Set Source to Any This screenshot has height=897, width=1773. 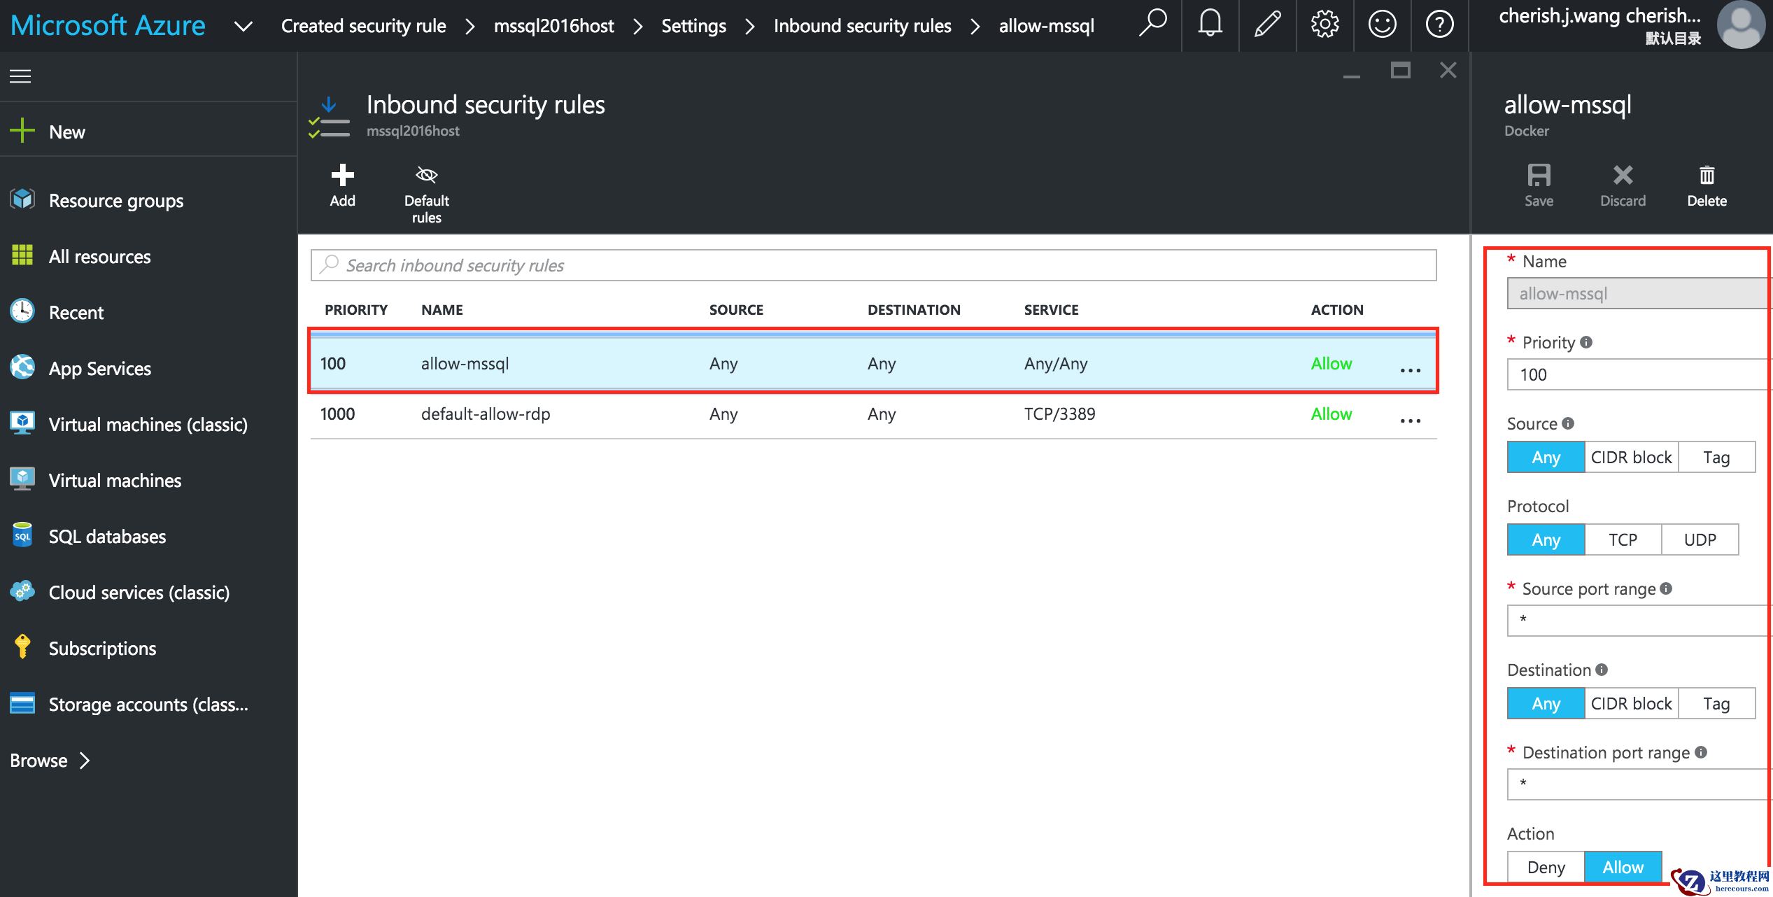pos(1546,457)
